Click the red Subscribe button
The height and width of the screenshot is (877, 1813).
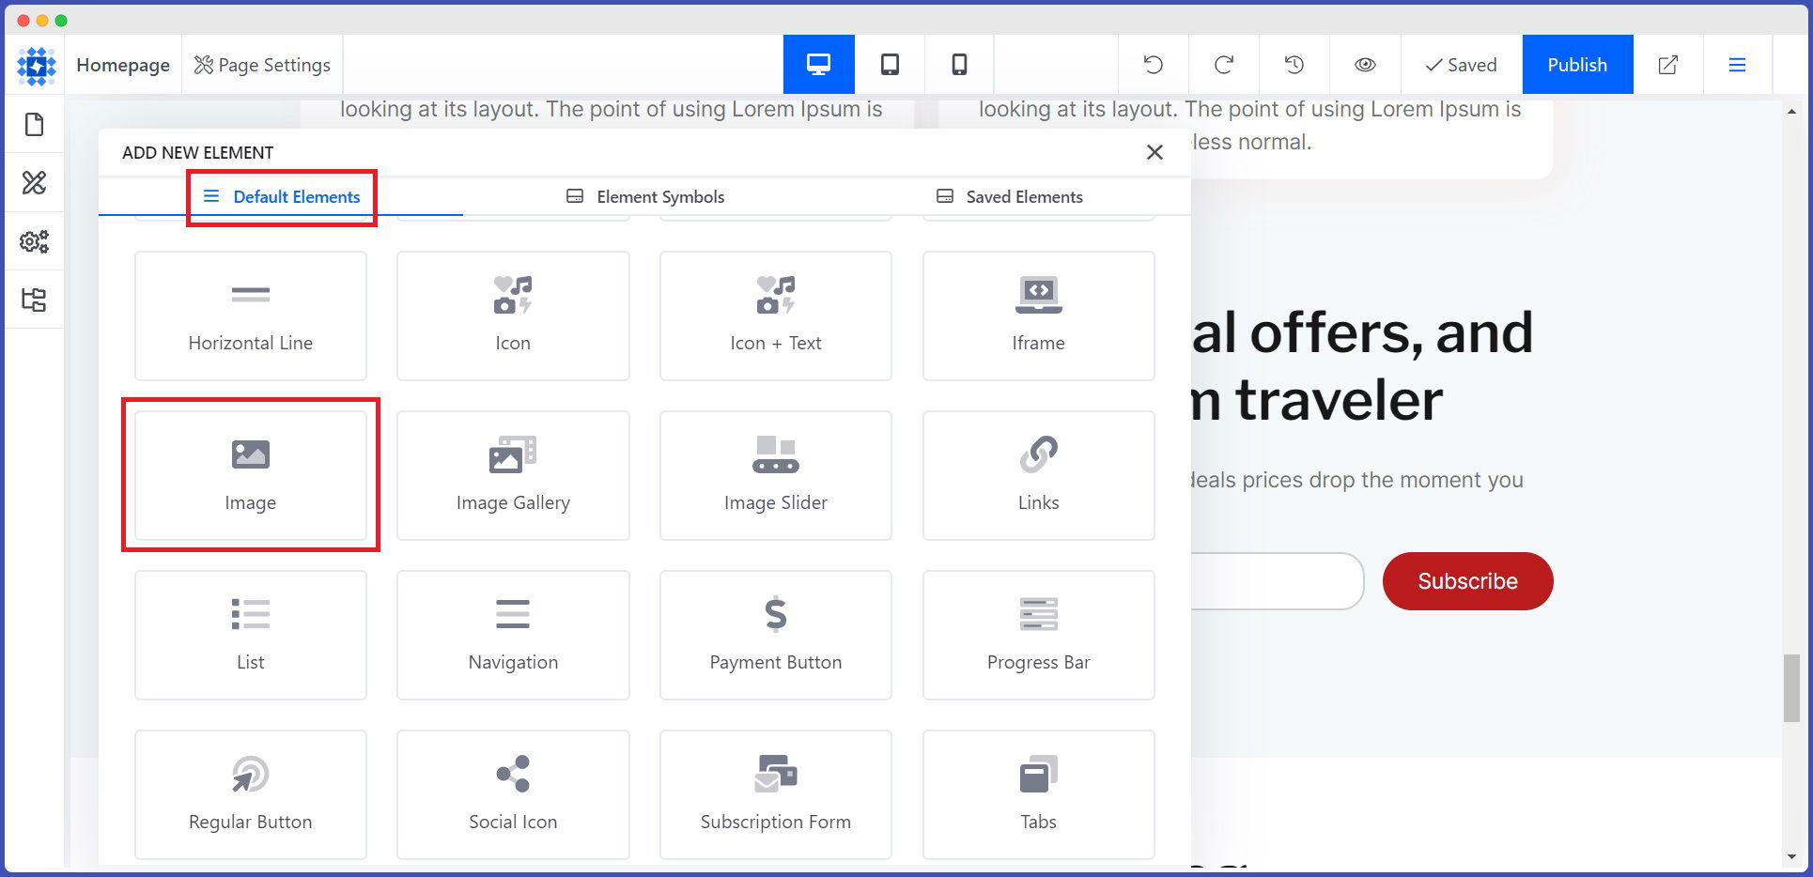(x=1467, y=581)
